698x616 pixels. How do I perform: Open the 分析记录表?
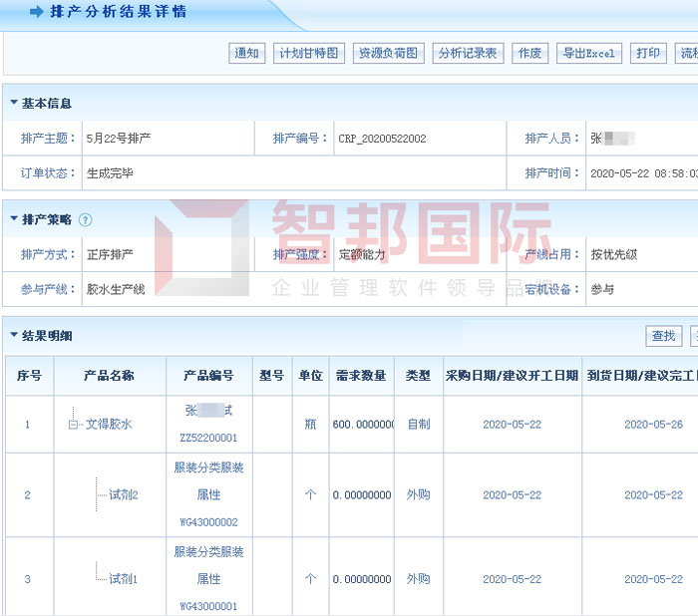tap(468, 54)
